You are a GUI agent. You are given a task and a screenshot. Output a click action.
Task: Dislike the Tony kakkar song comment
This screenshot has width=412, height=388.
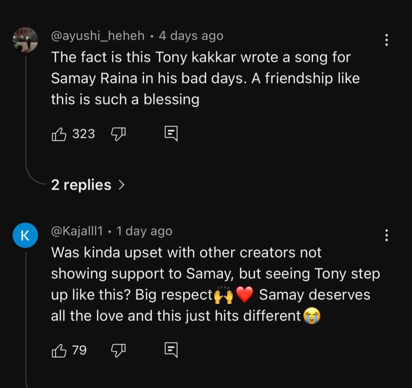[118, 134]
